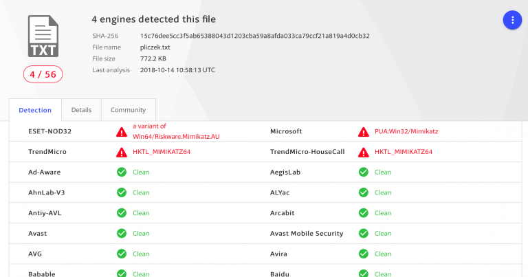The image size is (528, 277).
Task: Click the ESET-NOD32 red warning icon
Action: [122, 132]
